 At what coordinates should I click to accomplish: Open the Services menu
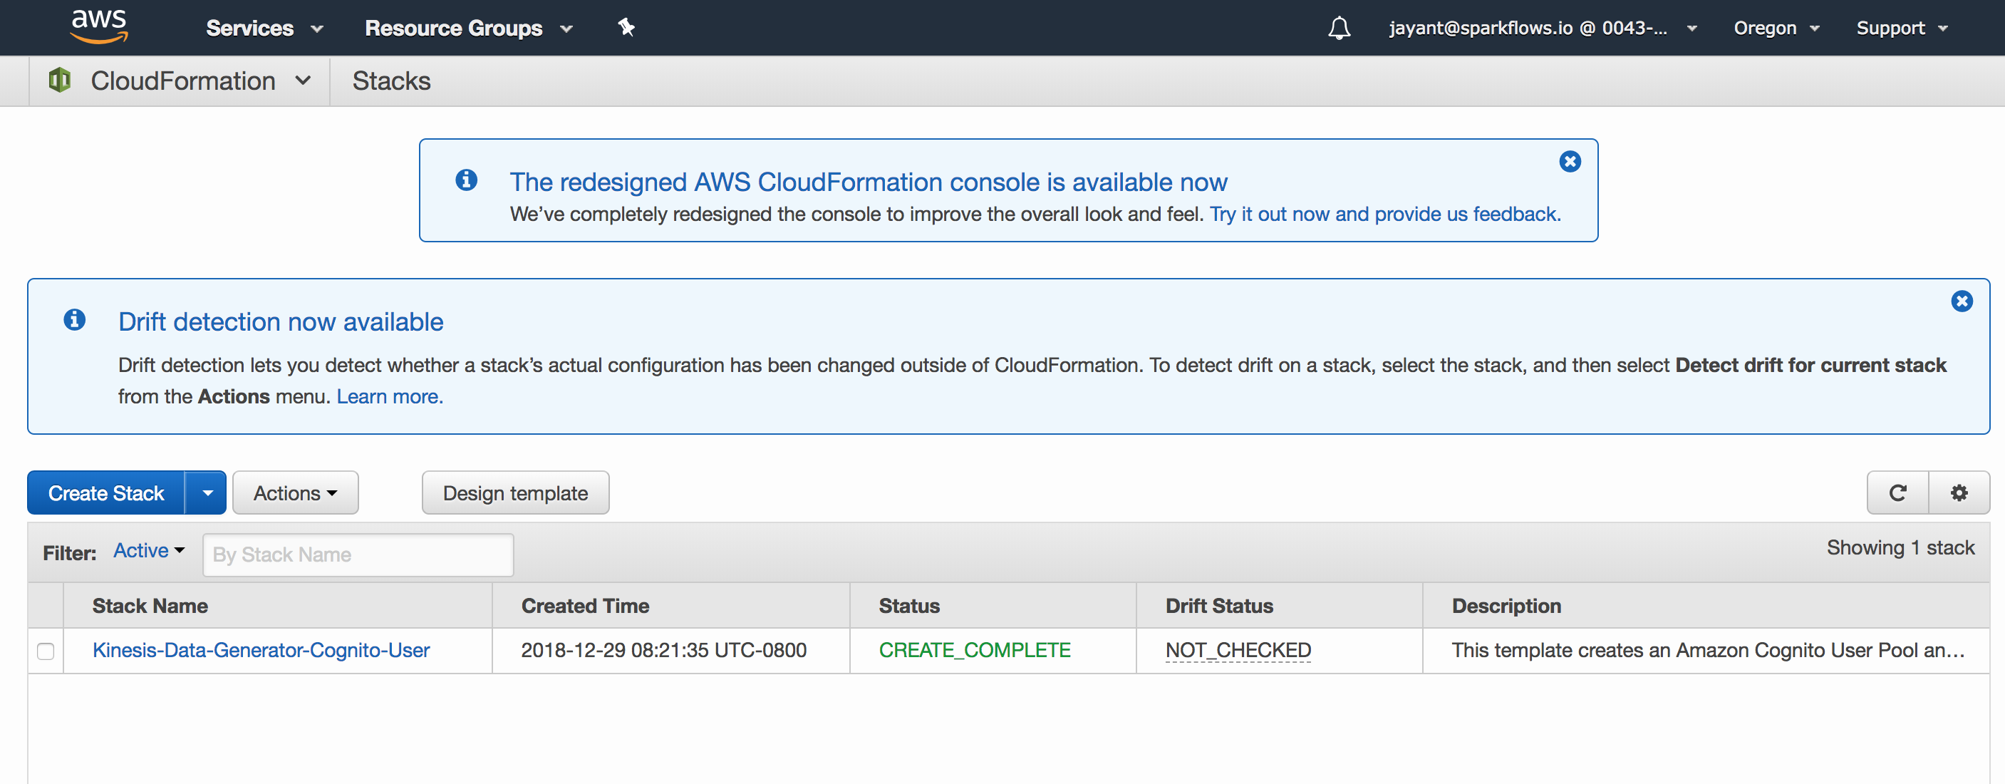(x=264, y=28)
